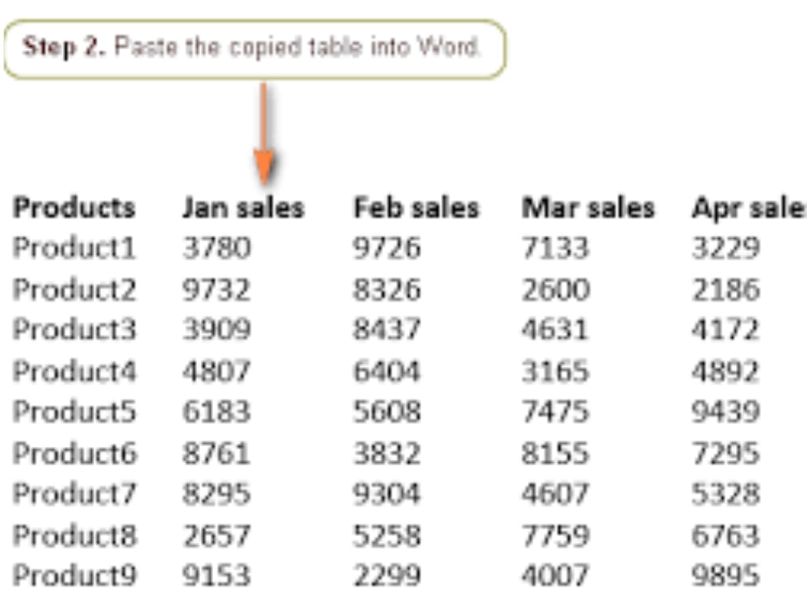Image resolution: width=807 pixels, height=605 pixels.
Task: Click the Jan sales header
Action: tap(244, 208)
